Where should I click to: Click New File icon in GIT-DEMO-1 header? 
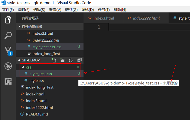54,60
